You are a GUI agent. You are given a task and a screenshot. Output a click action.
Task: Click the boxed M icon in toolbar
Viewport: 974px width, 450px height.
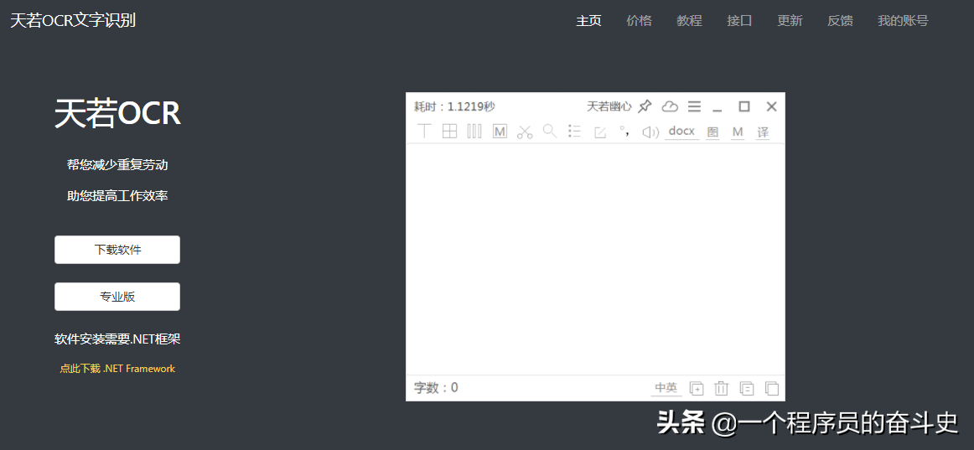coord(500,131)
